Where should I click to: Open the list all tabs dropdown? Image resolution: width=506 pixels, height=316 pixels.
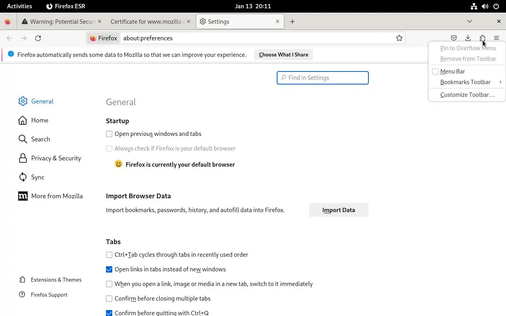470,21
